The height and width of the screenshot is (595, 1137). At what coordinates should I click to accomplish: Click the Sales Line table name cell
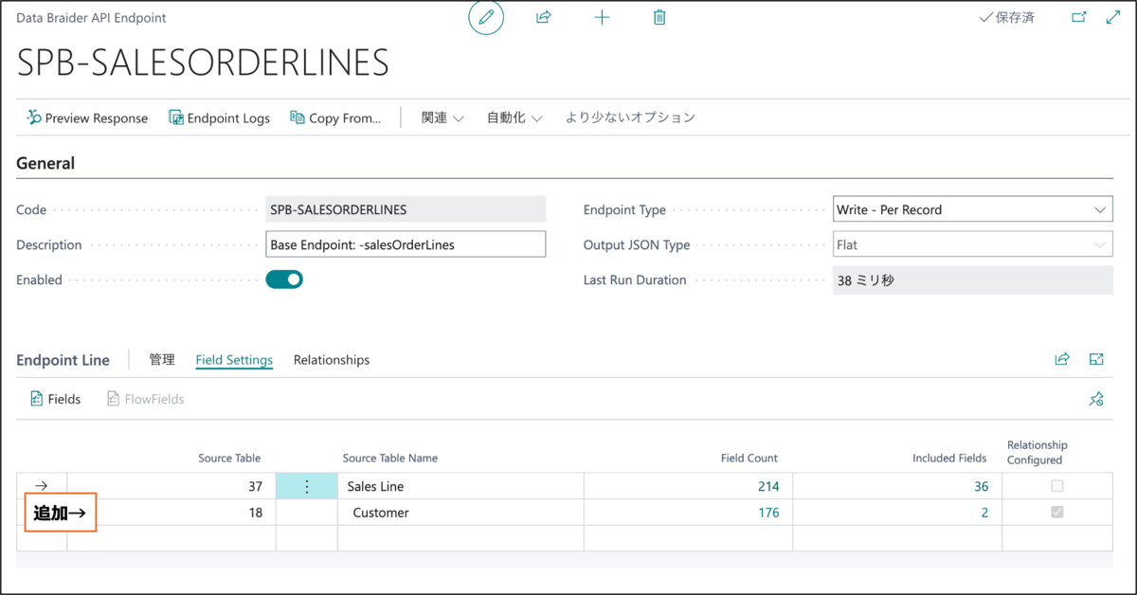click(460, 486)
